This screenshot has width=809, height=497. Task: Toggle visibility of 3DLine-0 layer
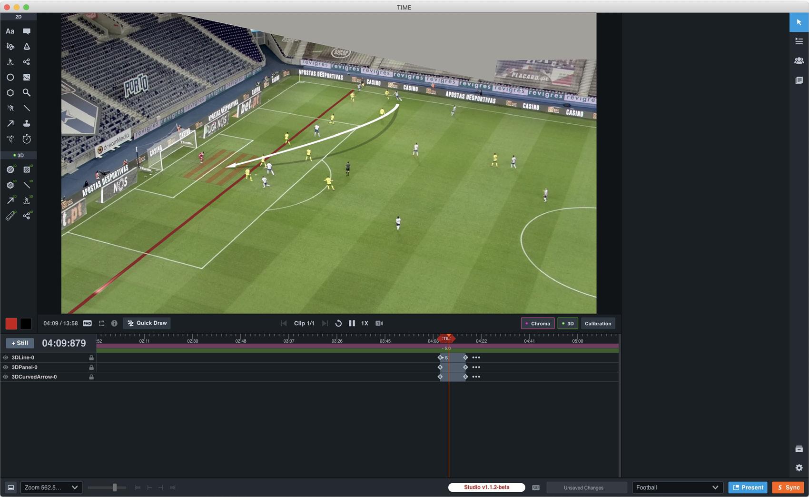(6, 358)
